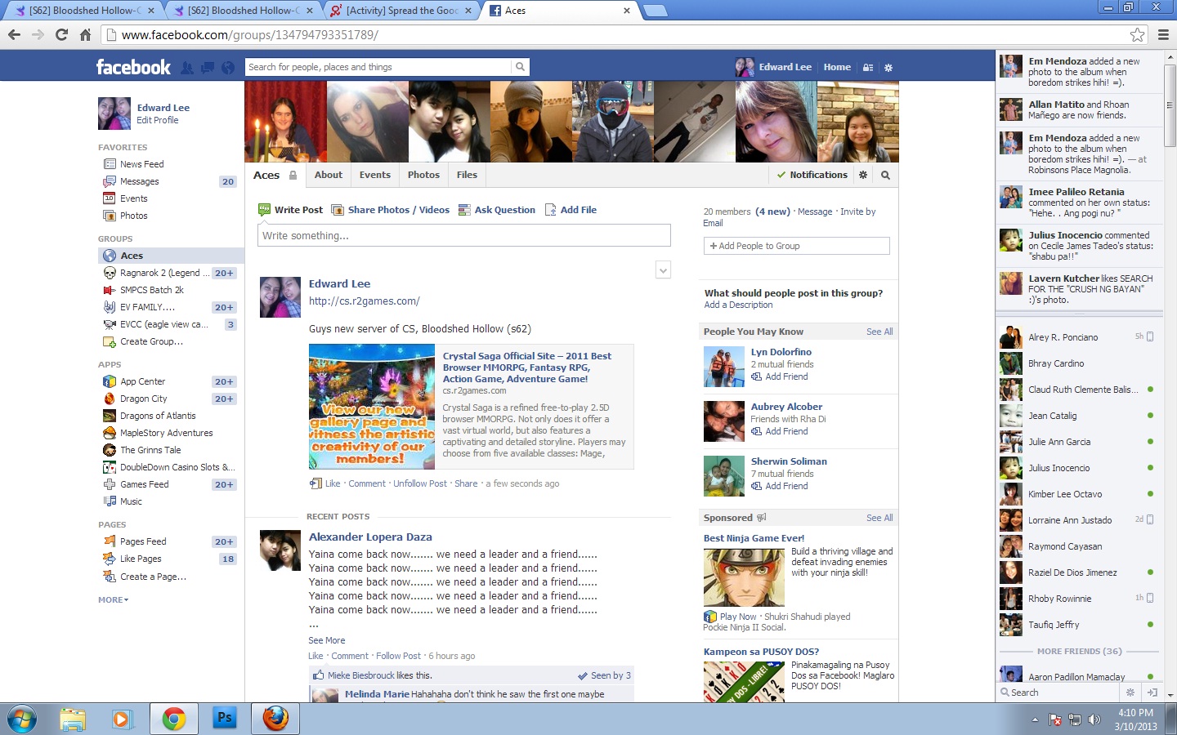Toggle the group Notifications check button
The image size is (1177, 735).
coord(812,175)
